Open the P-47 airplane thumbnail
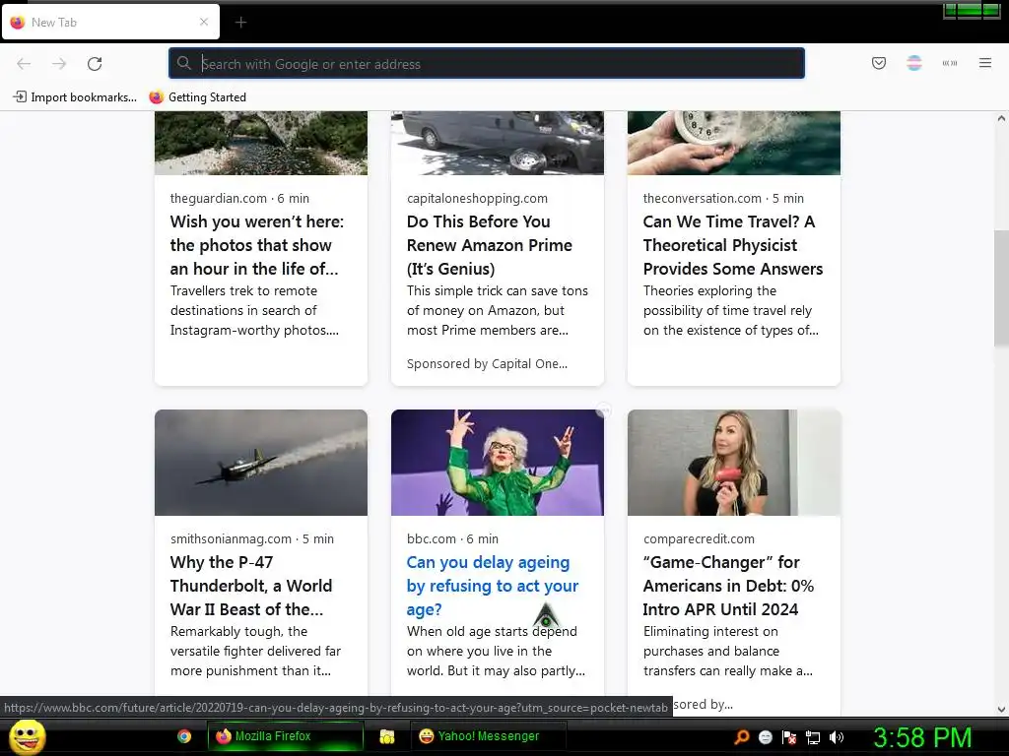1009x756 pixels. (x=261, y=463)
